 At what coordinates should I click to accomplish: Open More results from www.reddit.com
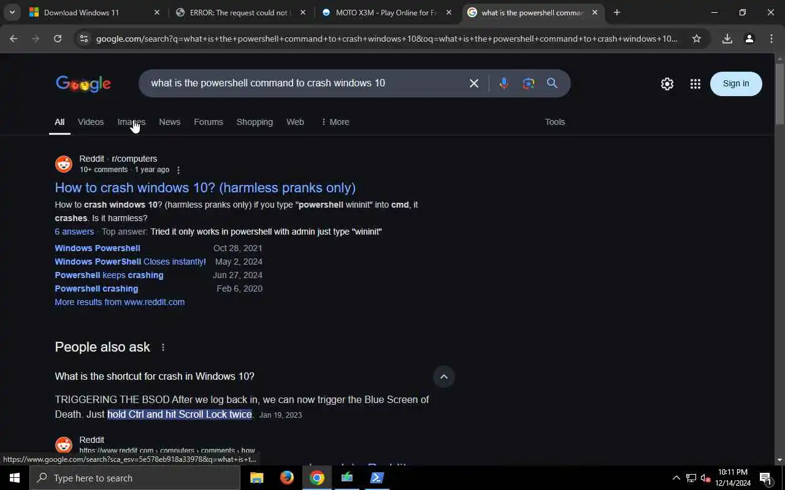pyautogui.click(x=120, y=302)
